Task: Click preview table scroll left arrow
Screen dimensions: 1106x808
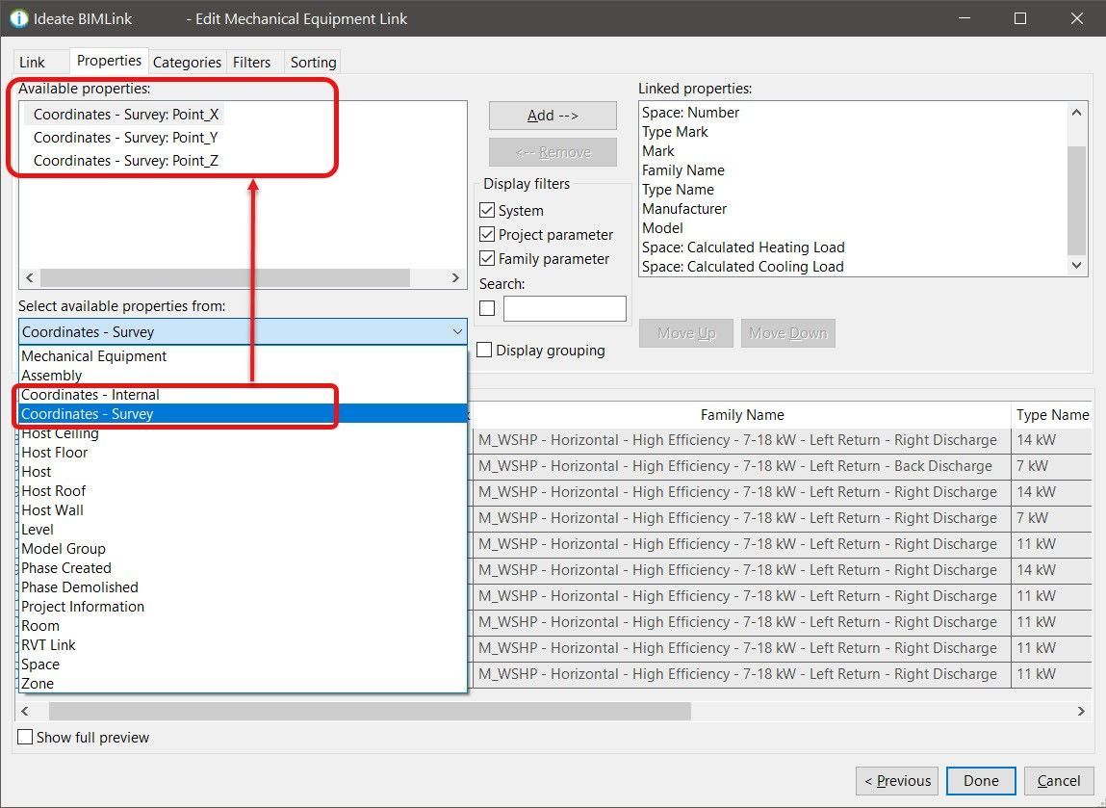Action: click(25, 712)
